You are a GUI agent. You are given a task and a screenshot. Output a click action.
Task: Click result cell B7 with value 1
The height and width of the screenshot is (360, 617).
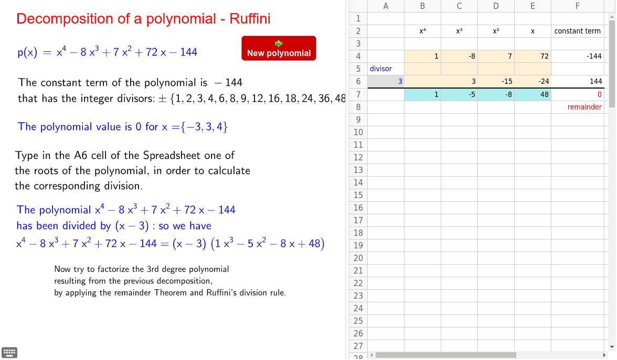tap(422, 94)
